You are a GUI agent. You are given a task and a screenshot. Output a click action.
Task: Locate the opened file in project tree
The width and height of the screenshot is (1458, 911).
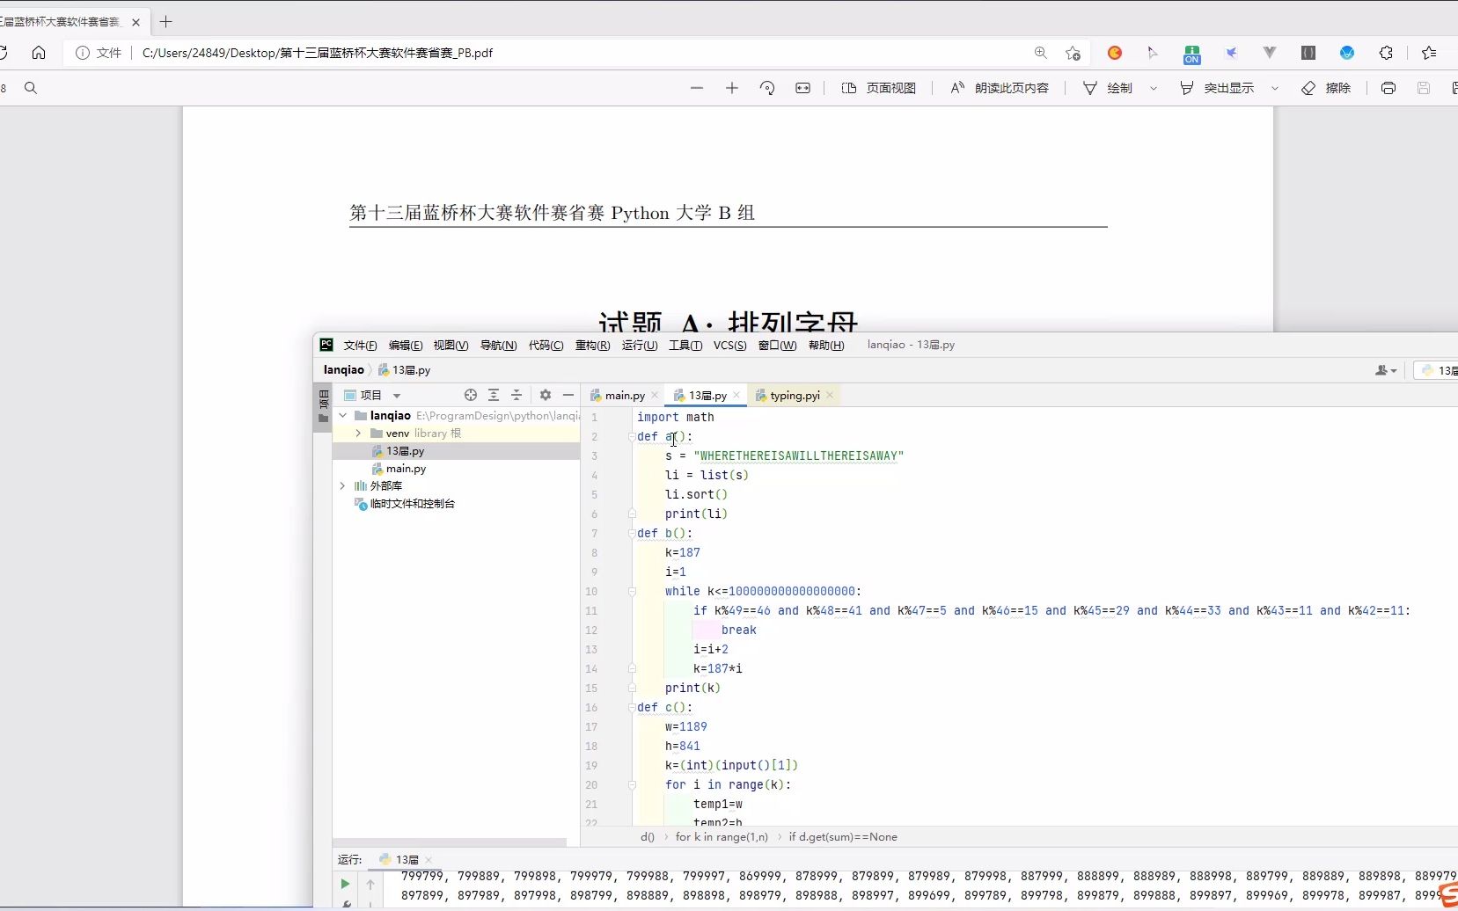[471, 396]
